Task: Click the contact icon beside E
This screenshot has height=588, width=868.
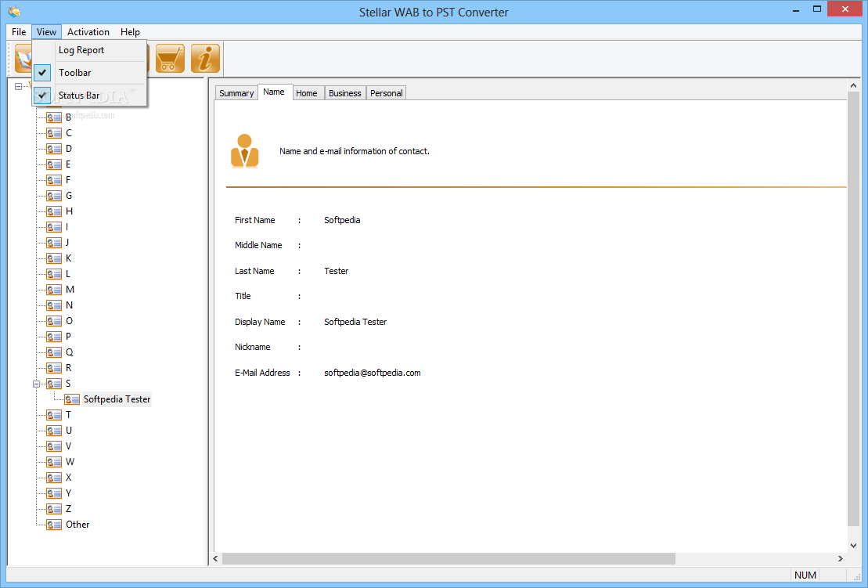Action: point(54,164)
